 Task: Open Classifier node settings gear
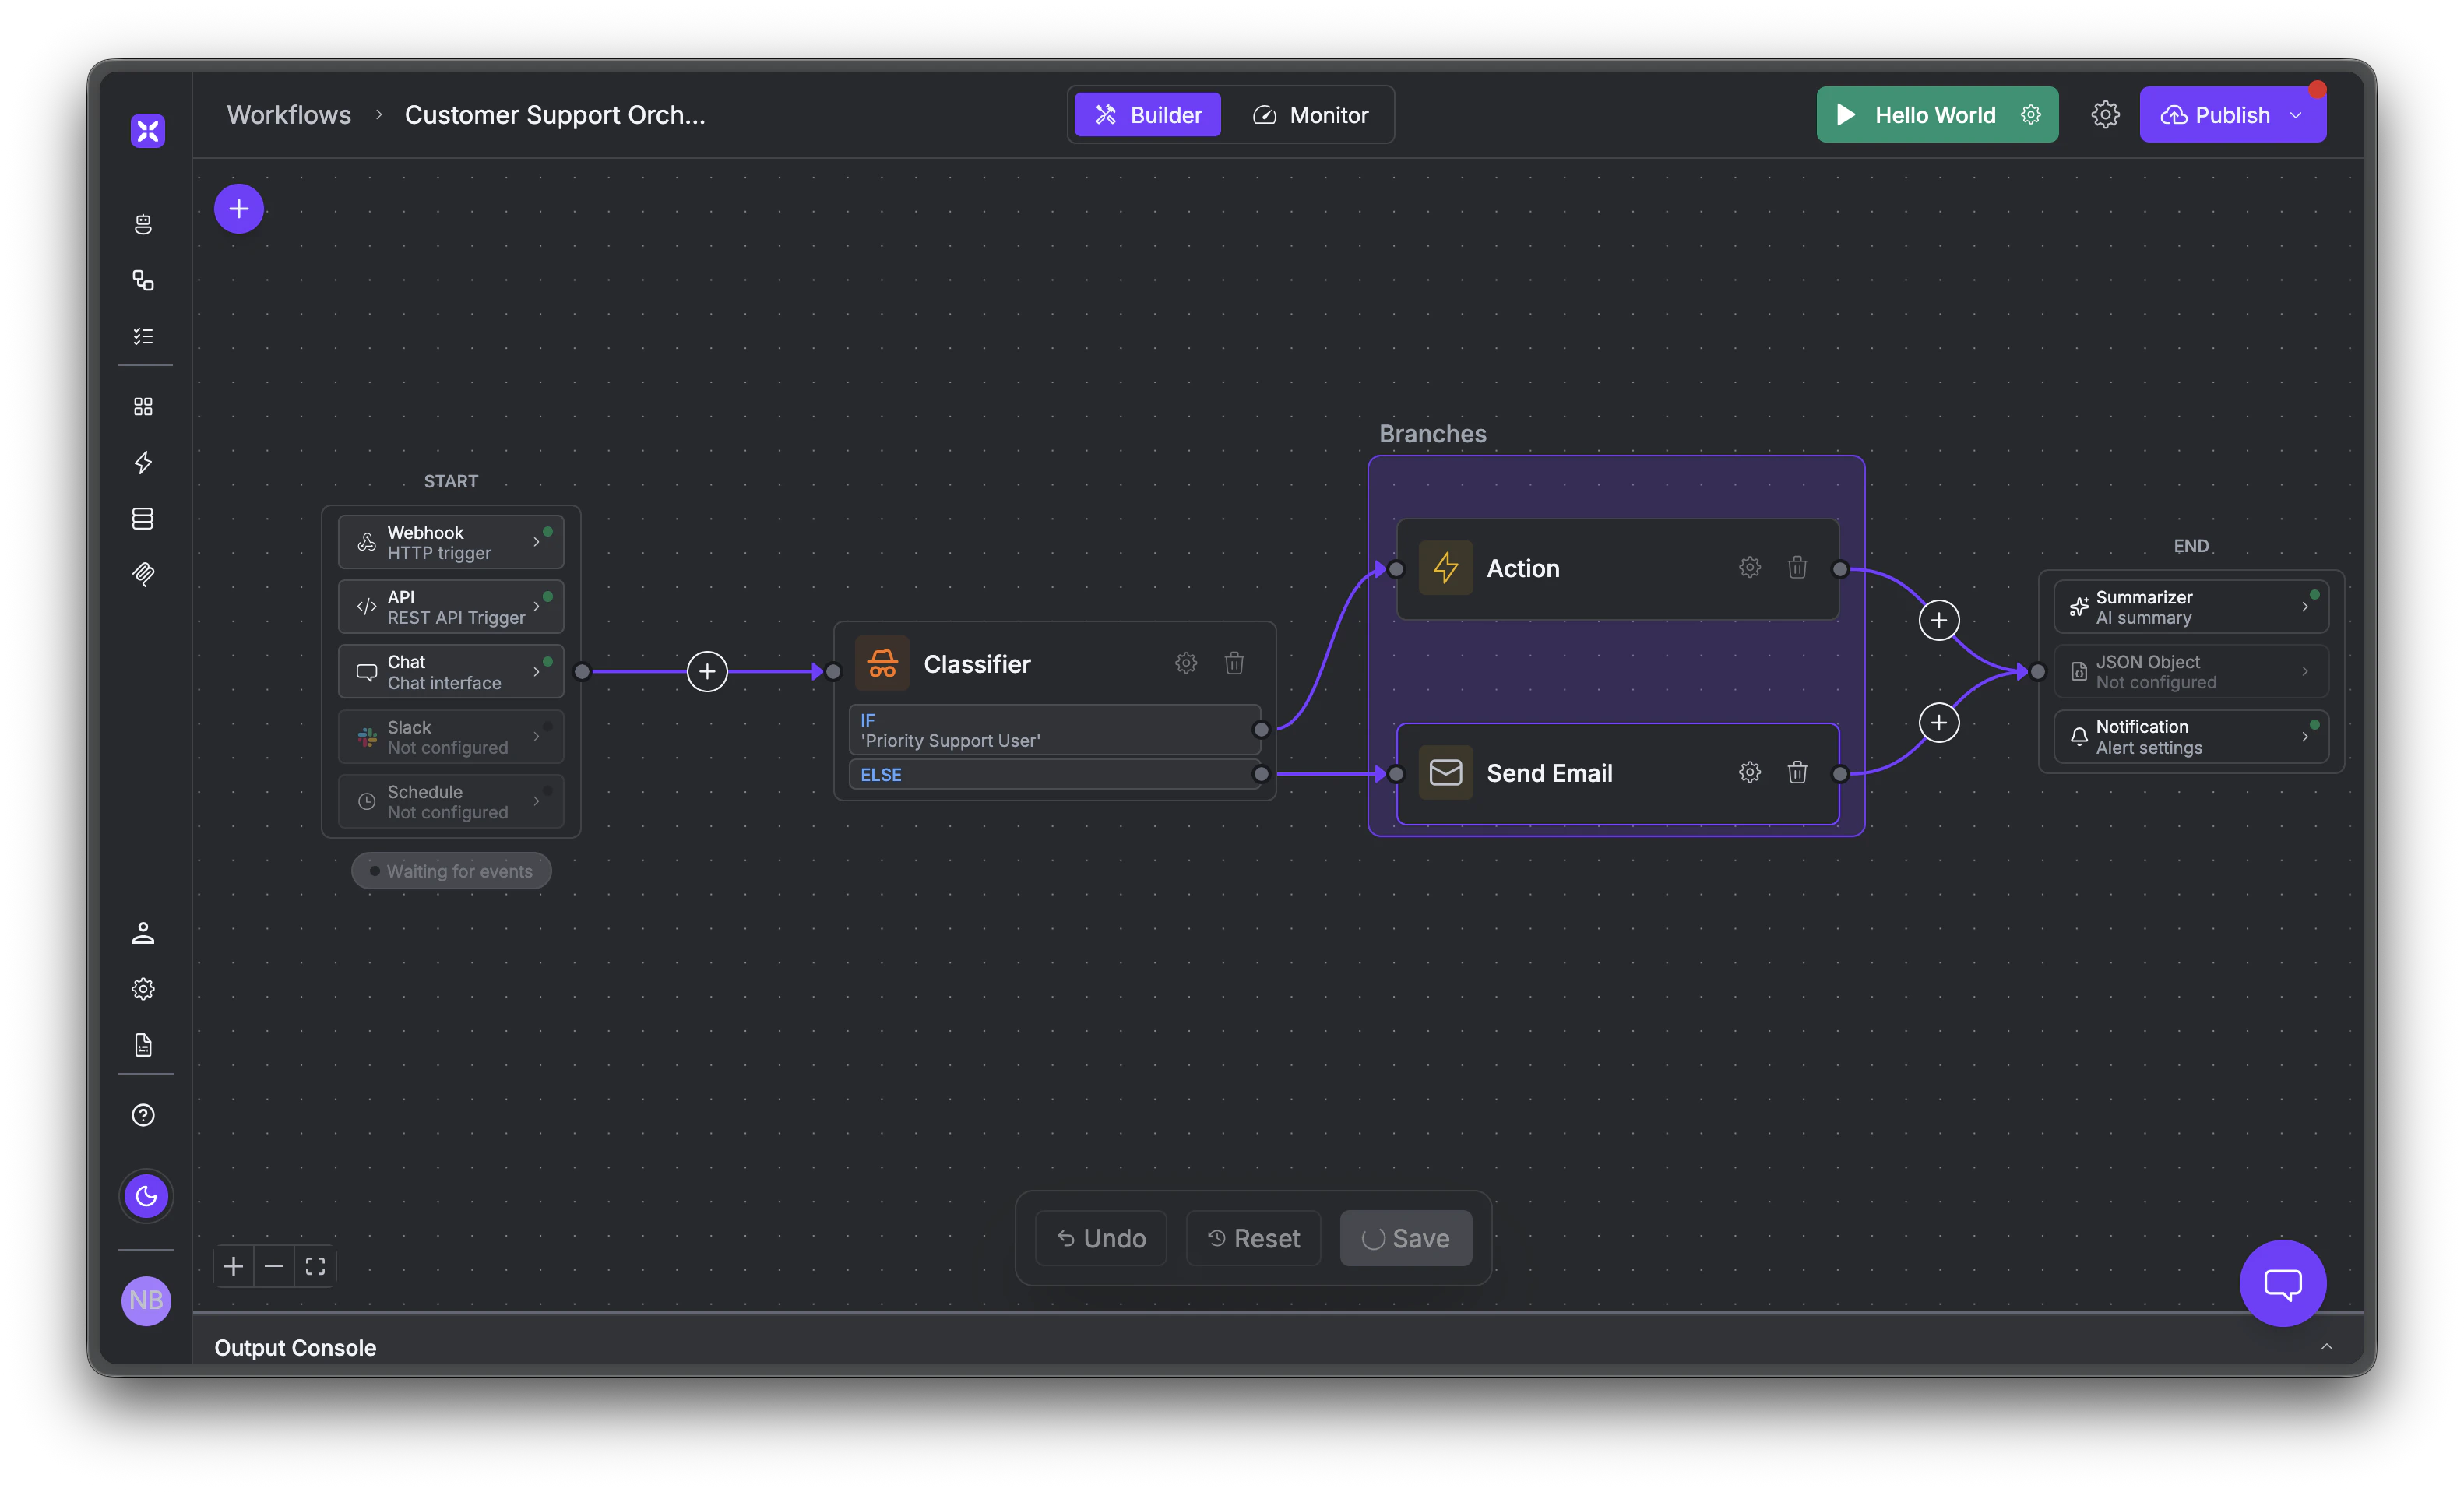pyautogui.click(x=1186, y=663)
